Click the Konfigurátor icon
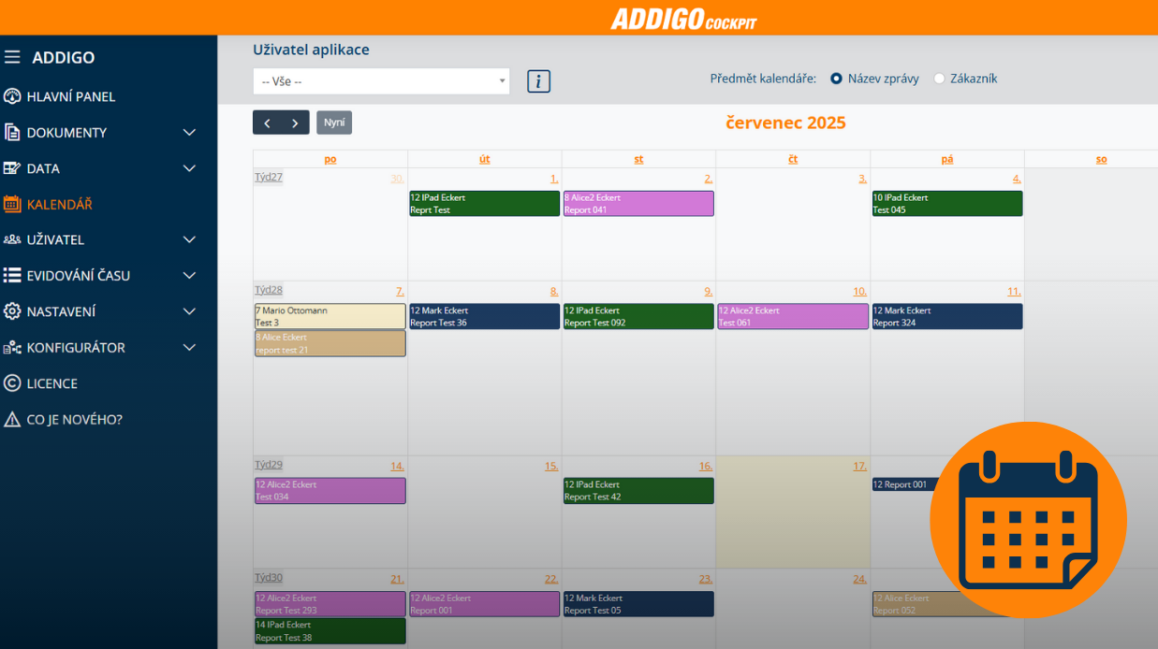1158x649 pixels. [12, 347]
